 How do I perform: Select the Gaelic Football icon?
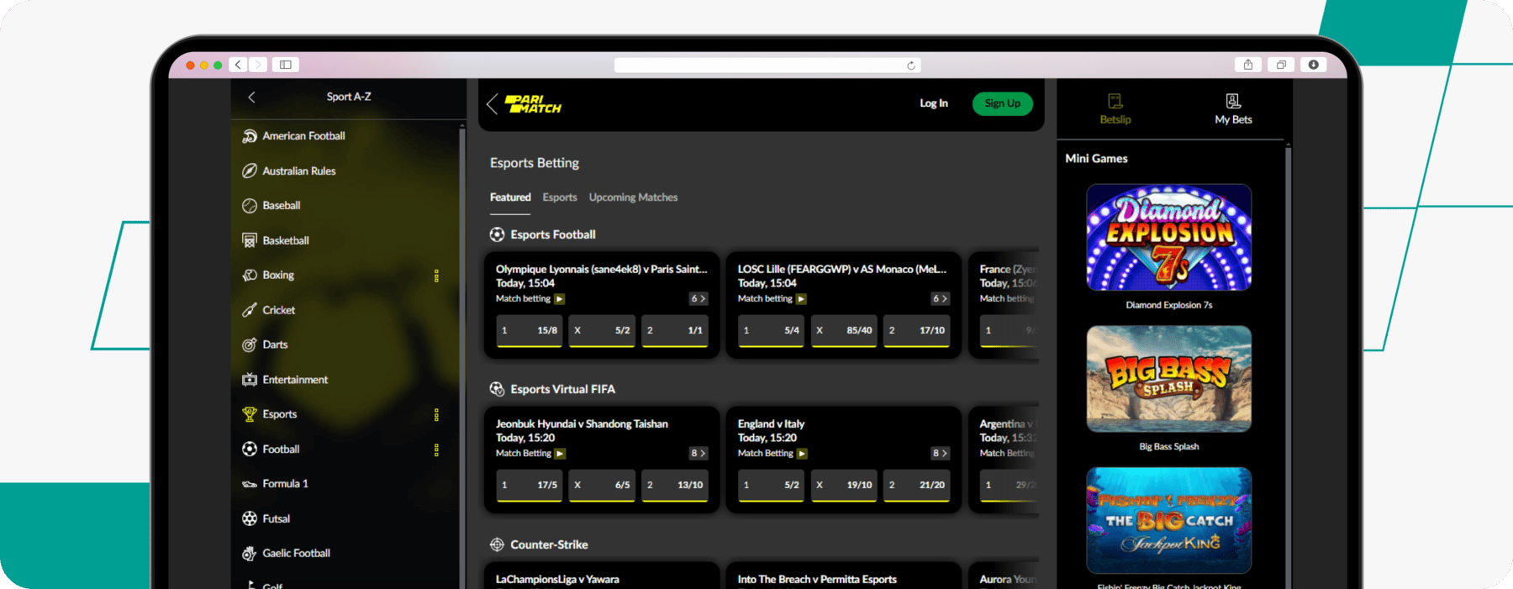point(250,554)
